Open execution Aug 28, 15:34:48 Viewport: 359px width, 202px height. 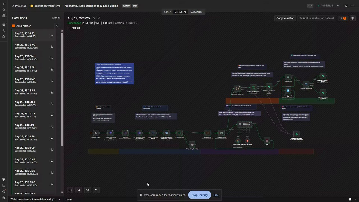click(x=34, y=81)
